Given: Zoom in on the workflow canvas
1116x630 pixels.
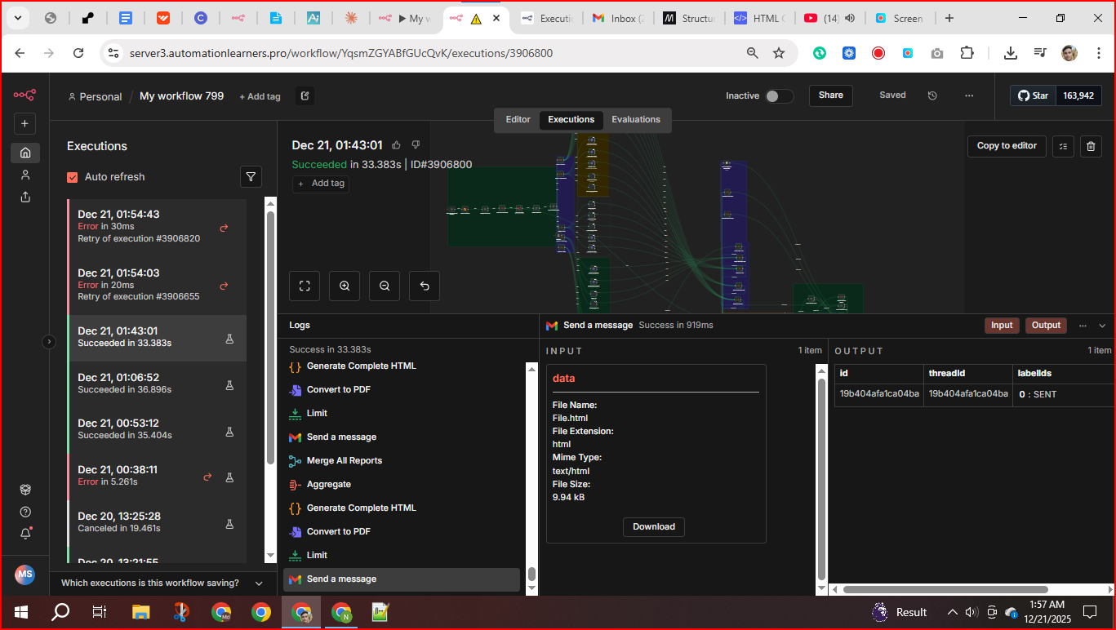Looking at the screenshot, I should point(345,286).
